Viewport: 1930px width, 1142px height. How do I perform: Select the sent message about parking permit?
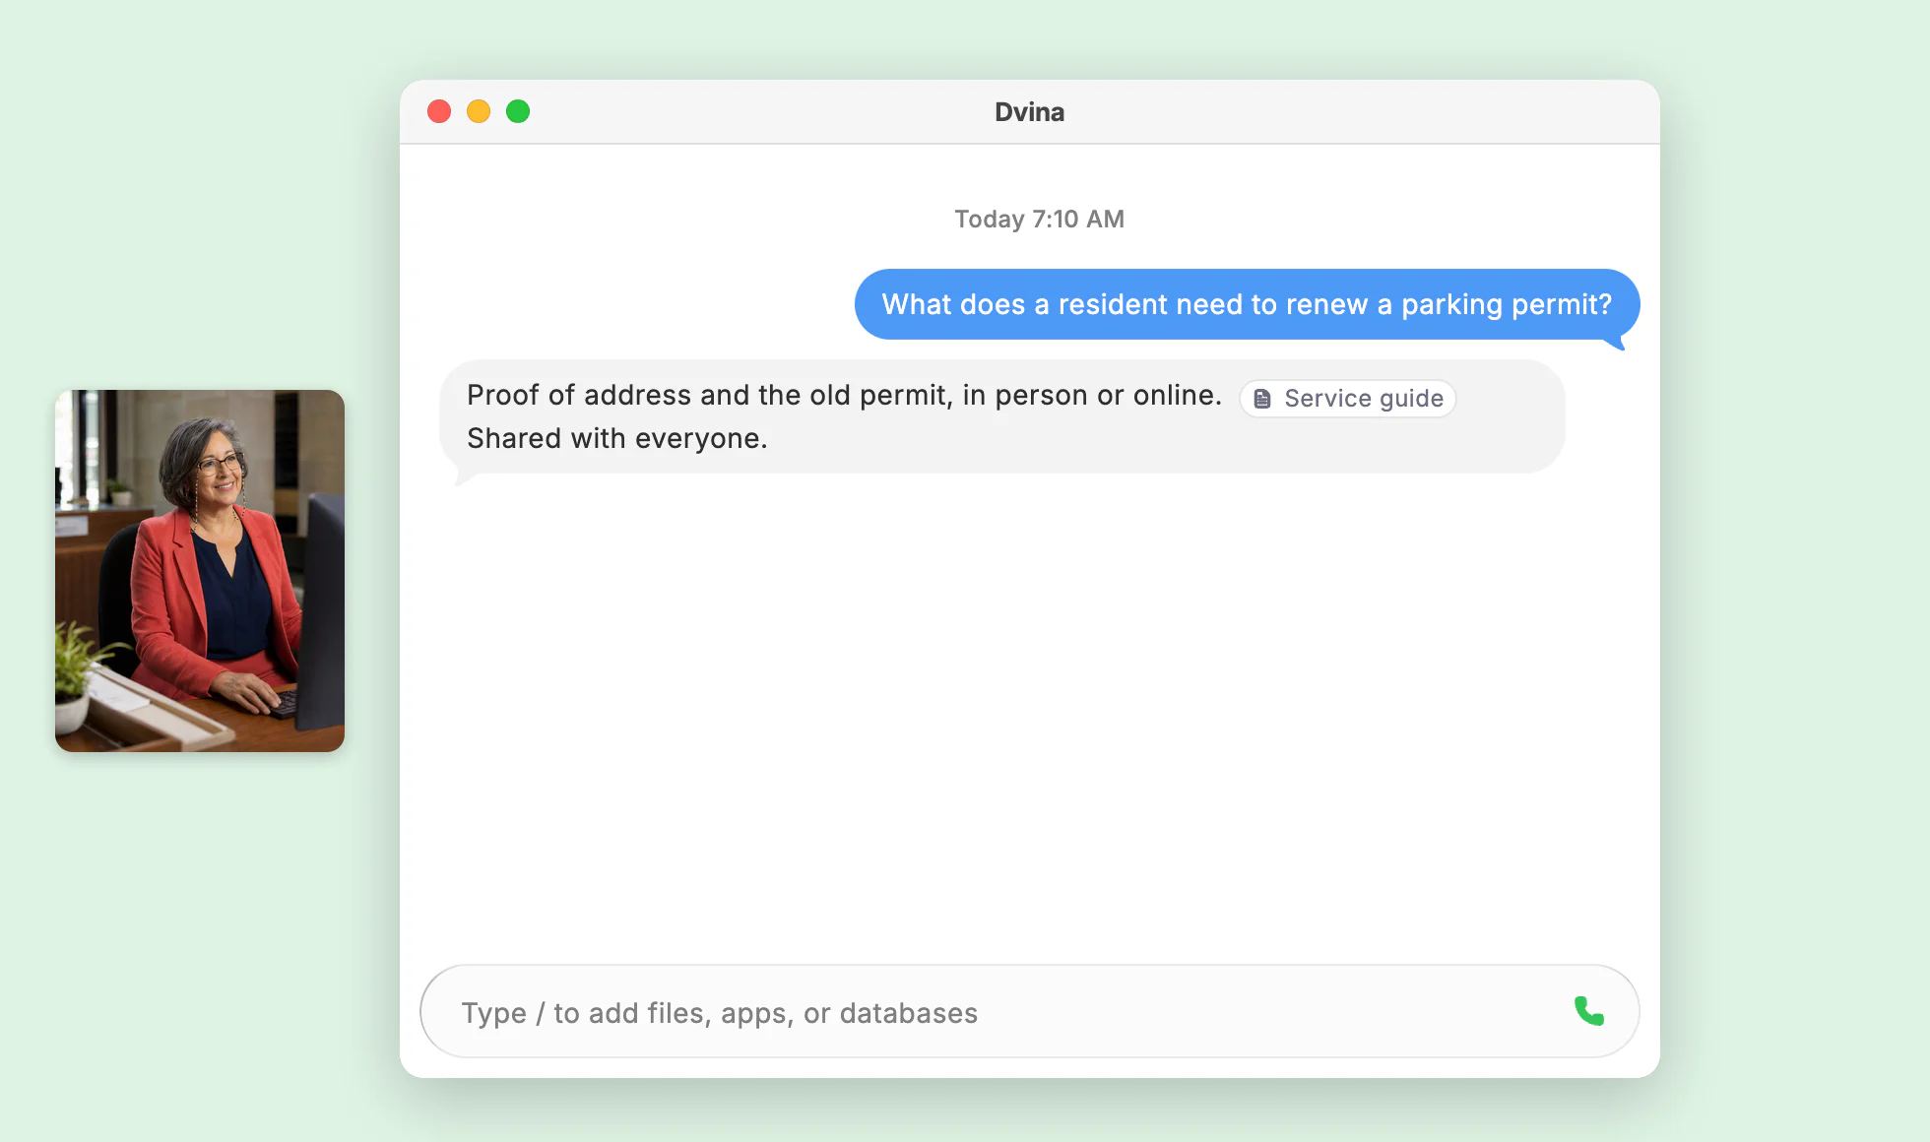pos(1247,304)
